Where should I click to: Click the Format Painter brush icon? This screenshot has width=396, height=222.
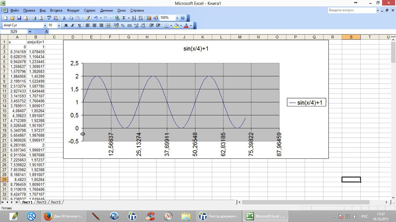(87, 18)
